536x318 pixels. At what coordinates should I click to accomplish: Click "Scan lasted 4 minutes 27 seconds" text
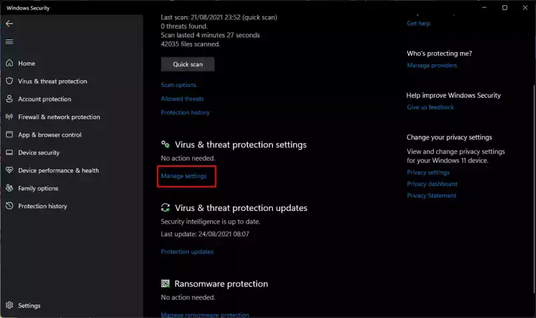click(210, 35)
